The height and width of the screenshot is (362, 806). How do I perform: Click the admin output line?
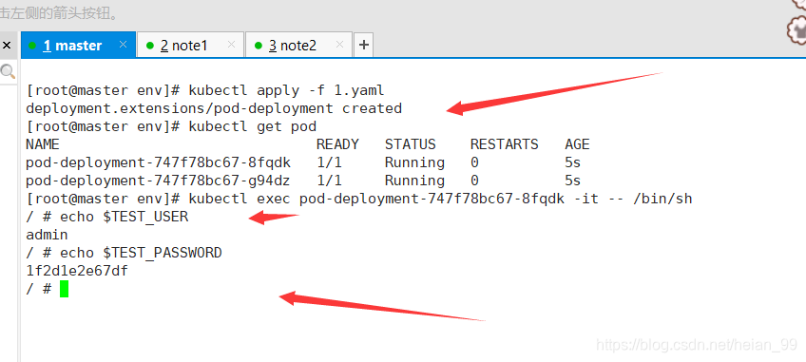coord(47,235)
